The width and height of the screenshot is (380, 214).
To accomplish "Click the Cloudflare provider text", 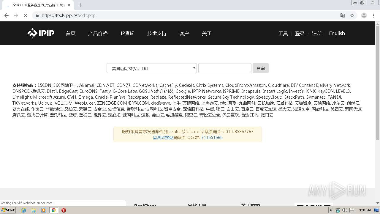I will tap(278, 85).
